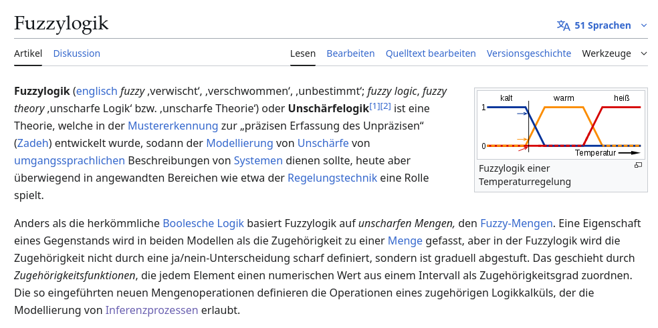The image size is (658, 328).
Task: Open the 51 Sprachen language list
Action: click(602, 25)
